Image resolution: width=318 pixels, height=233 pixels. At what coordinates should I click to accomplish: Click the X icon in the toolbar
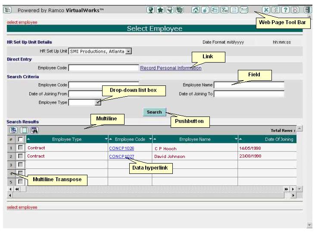pos(266,10)
